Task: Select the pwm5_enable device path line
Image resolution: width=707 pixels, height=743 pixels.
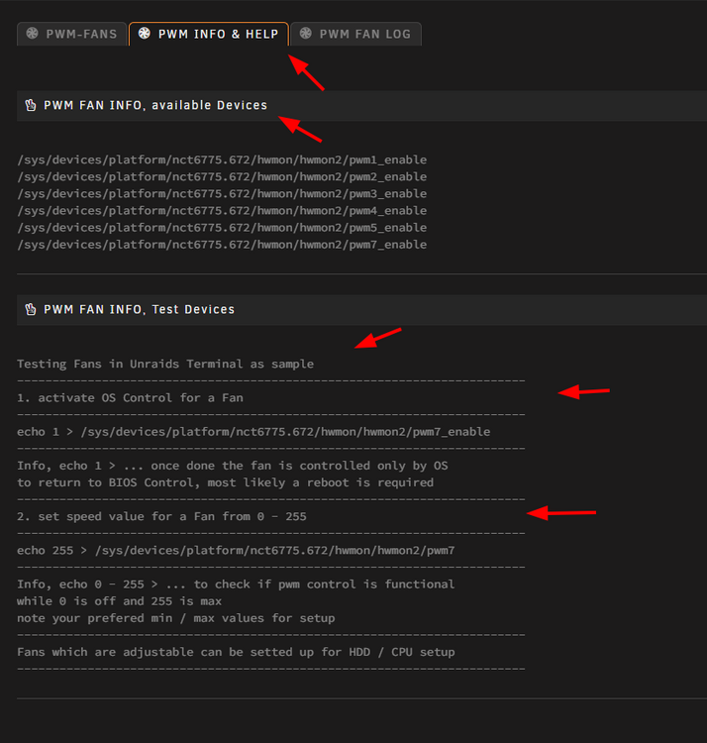Action: (x=222, y=228)
